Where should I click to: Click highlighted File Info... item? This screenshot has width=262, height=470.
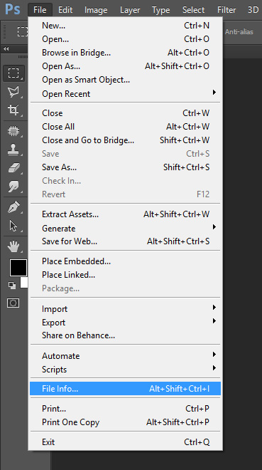[x=126, y=389]
